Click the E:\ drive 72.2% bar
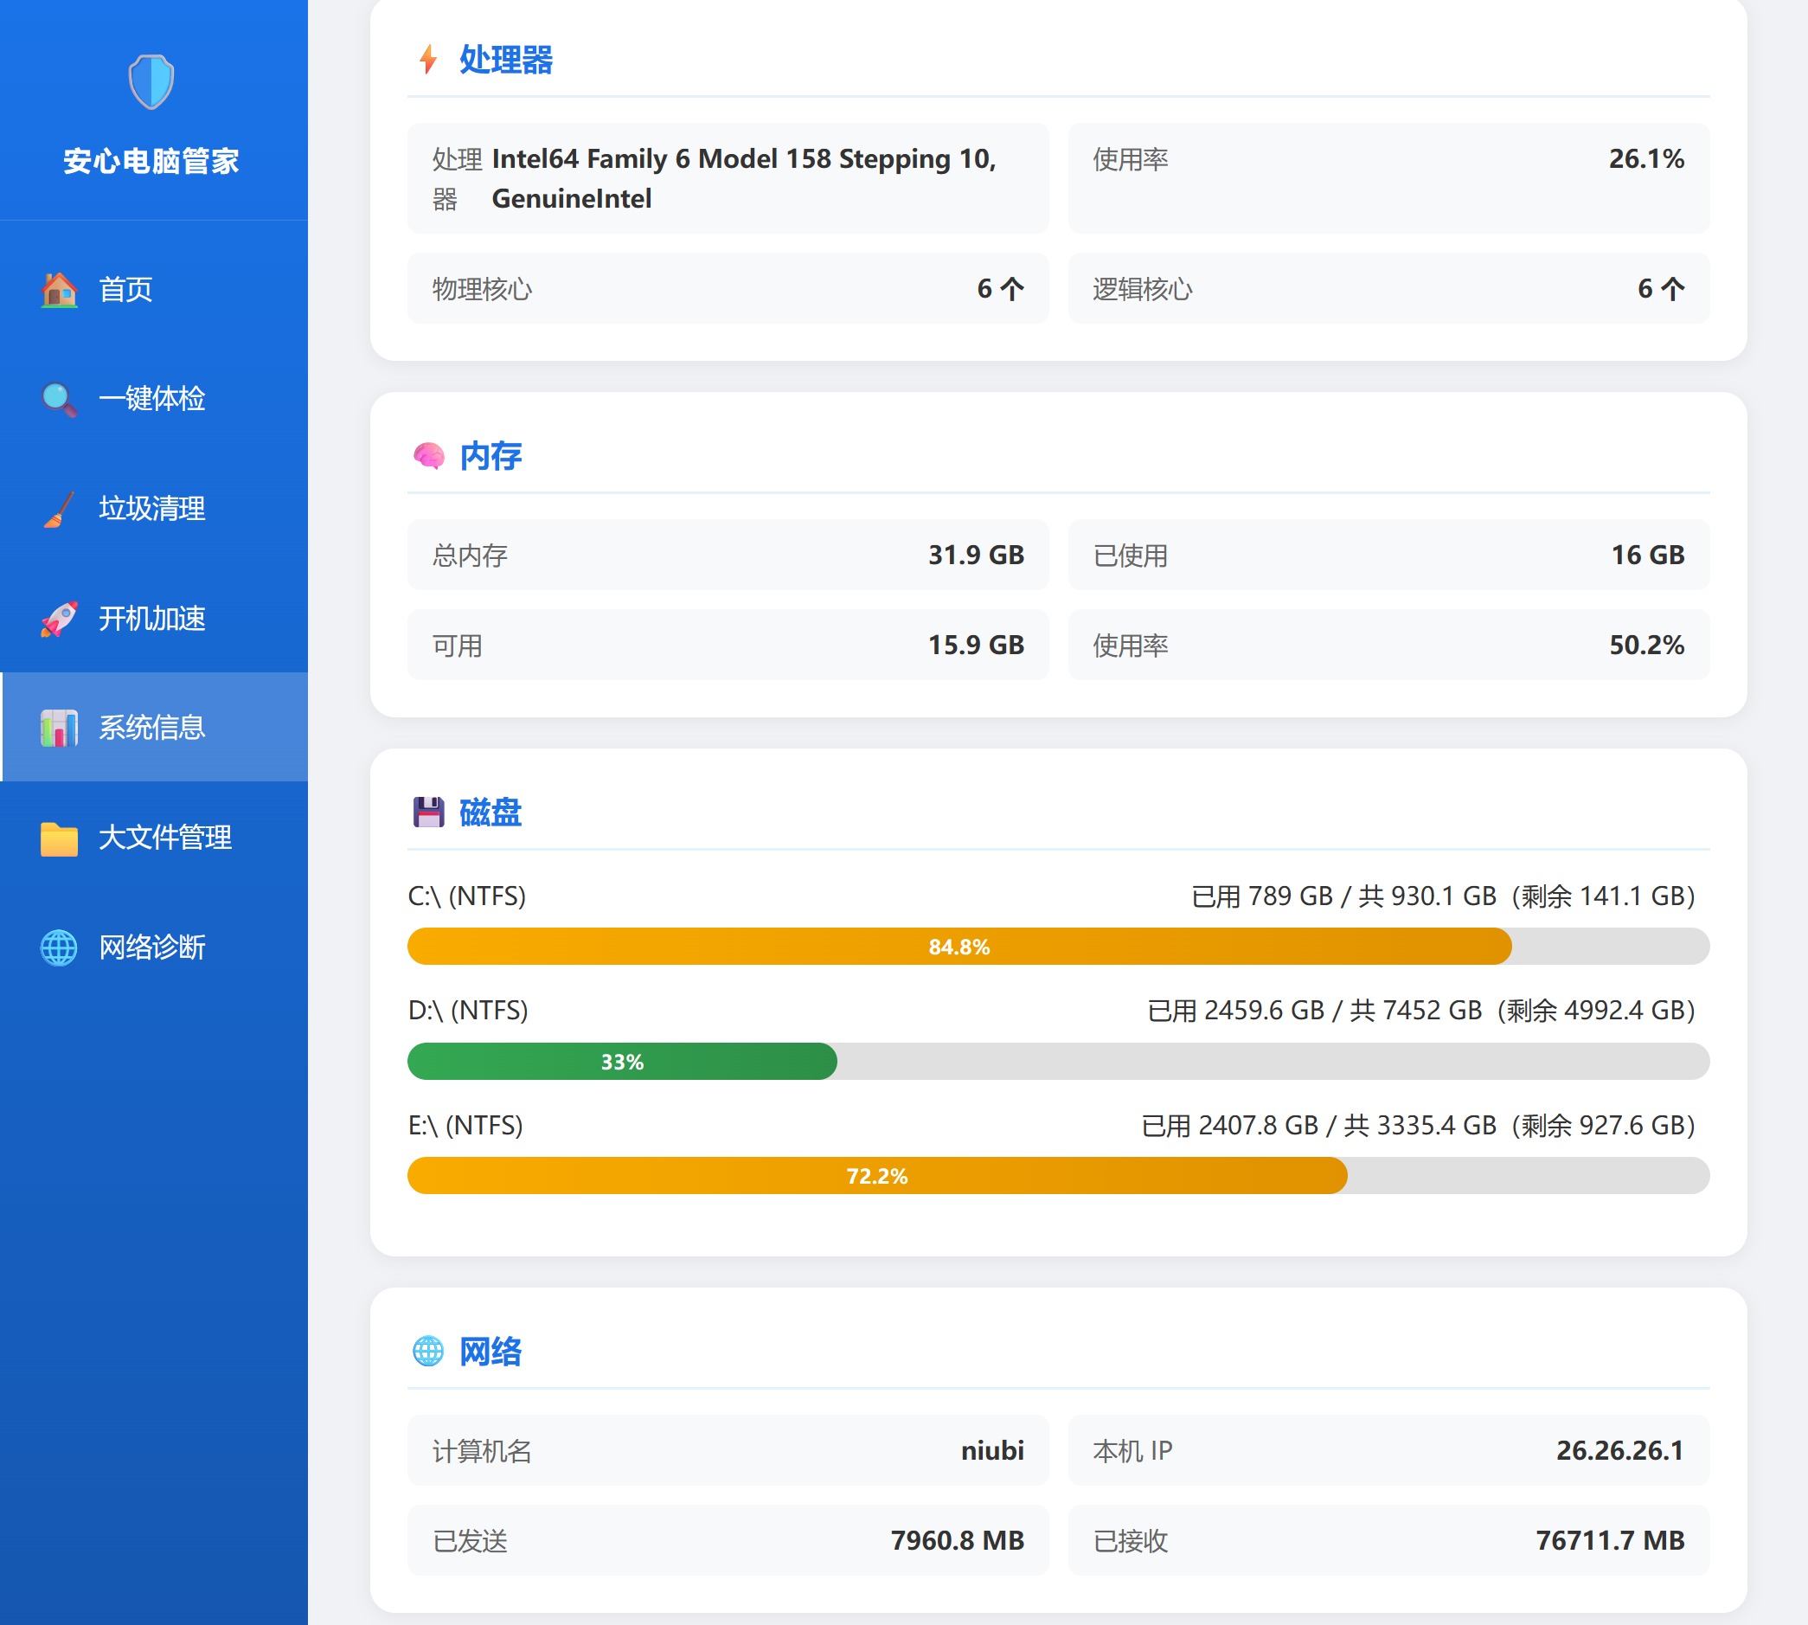 [877, 1176]
